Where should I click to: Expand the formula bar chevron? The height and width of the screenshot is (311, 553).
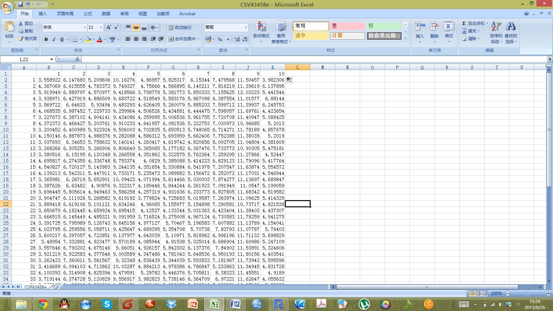550,59
